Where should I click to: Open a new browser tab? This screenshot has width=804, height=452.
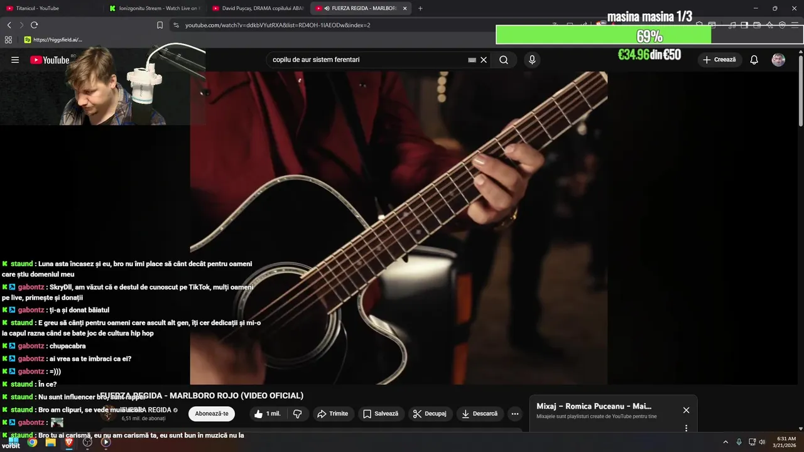420,8
